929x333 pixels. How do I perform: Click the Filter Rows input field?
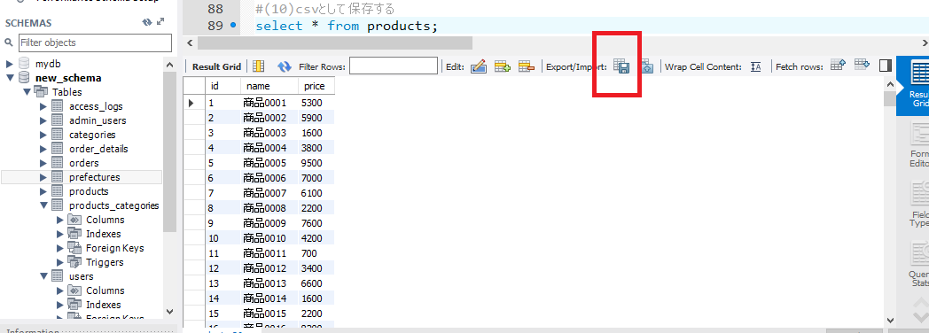pos(394,66)
